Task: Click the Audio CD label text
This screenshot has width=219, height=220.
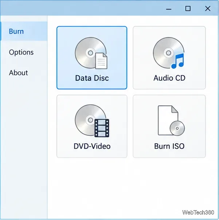Action: click(x=169, y=78)
